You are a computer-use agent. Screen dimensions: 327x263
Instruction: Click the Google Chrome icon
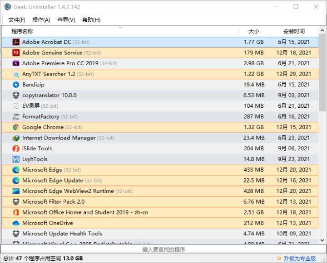(x=16, y=127)
